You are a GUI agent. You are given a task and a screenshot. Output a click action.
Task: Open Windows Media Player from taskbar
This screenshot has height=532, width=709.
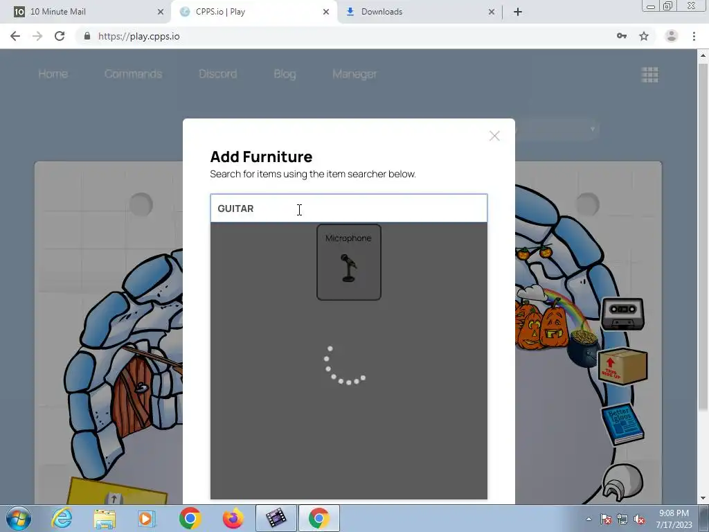coord(146,518)
